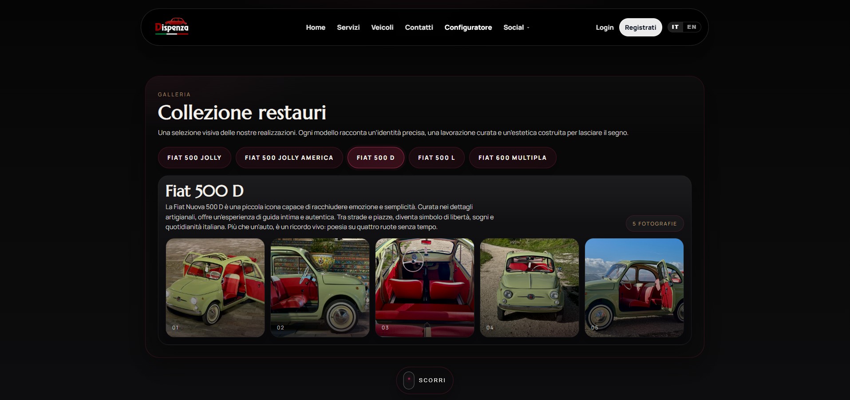Viewport: 850px width, 400px height.
Task: Switch language to IT
Action: 675,27
